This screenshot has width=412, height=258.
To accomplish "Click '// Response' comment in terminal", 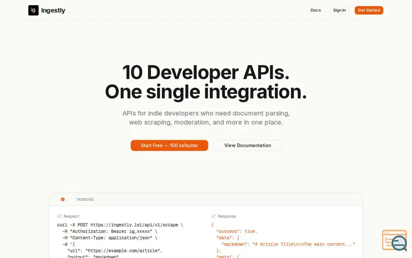I will pyautogui.click(x=224, y=216).
